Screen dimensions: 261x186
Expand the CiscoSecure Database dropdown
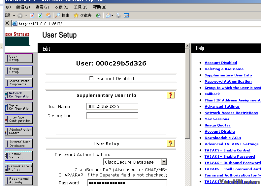coord(164,162)
